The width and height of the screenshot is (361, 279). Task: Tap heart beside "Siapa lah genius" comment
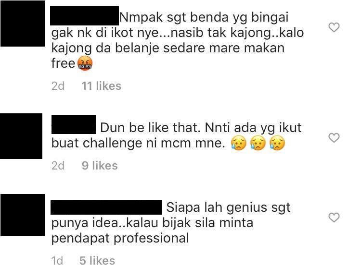[x=334, y=218]
